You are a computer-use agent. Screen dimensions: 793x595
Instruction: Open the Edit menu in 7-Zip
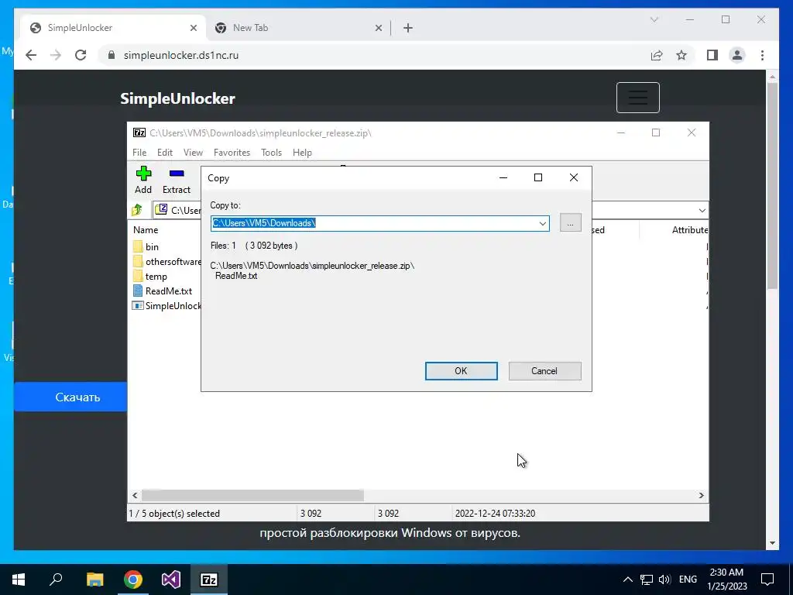165,153
